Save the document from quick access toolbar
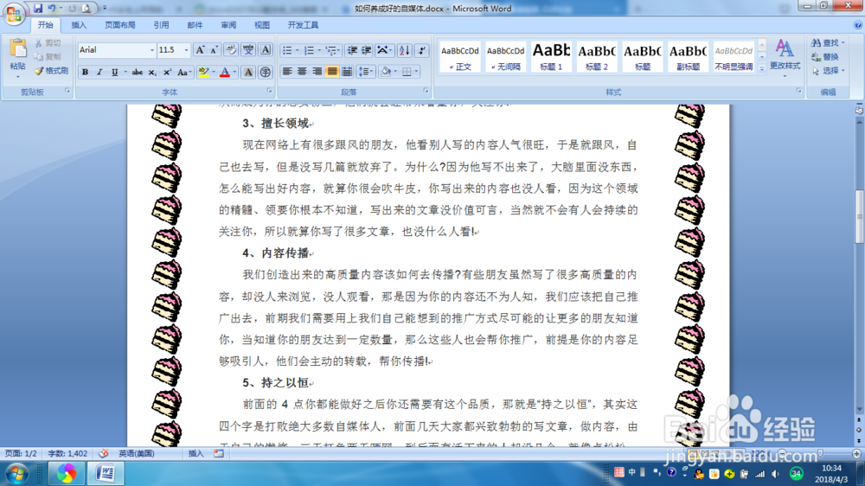865x486 pixels. coord(38,9)
